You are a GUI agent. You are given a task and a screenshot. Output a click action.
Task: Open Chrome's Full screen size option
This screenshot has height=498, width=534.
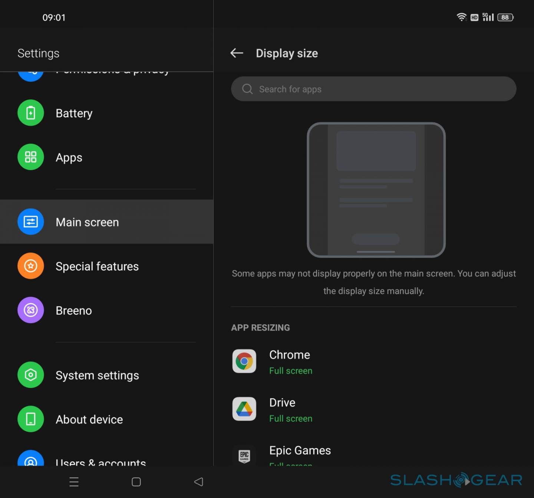click(x=291, y=371)
